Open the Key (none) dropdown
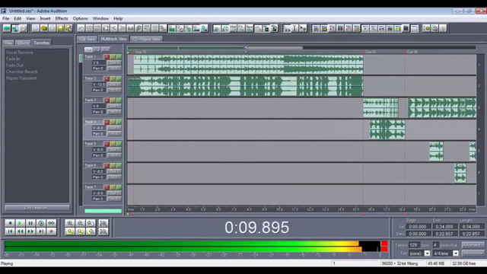 click(x=427, y=253)
